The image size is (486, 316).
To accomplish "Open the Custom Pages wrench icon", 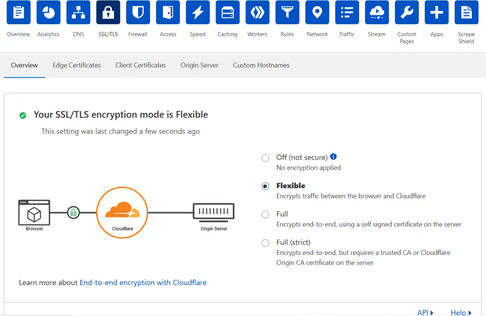I will coord(407,12).
